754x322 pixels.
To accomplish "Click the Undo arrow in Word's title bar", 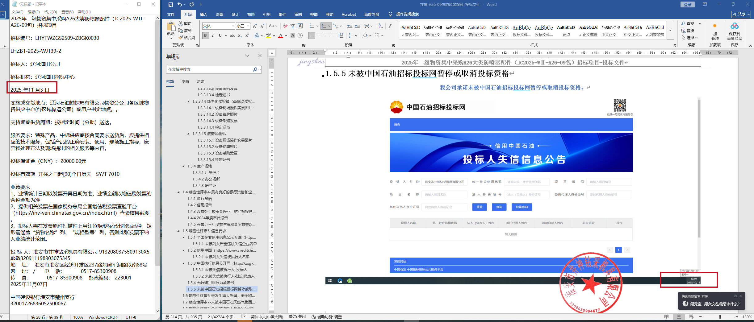I will (x=180, y=5).
